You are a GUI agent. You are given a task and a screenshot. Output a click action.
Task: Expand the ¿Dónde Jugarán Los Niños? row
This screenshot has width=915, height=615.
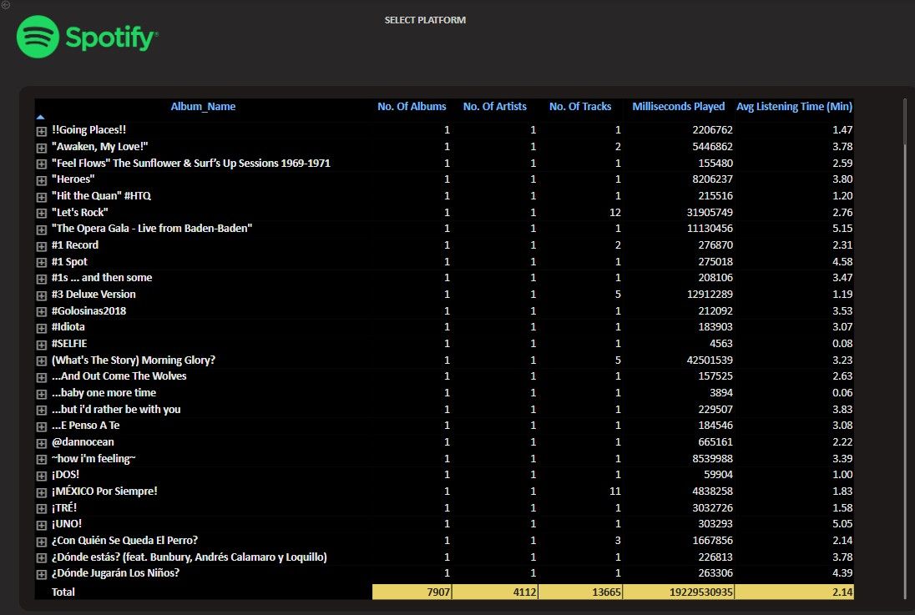tap(41, 574)
